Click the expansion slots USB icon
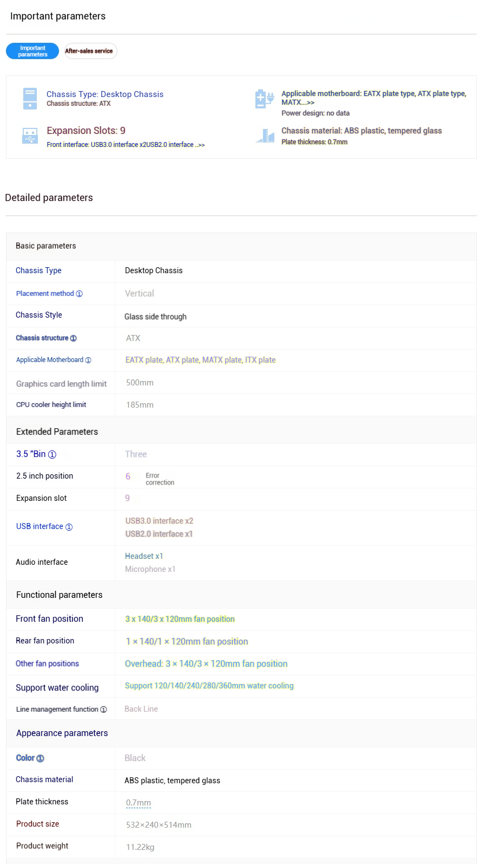Viewport: 487px width, 864px height. [30, 136]
